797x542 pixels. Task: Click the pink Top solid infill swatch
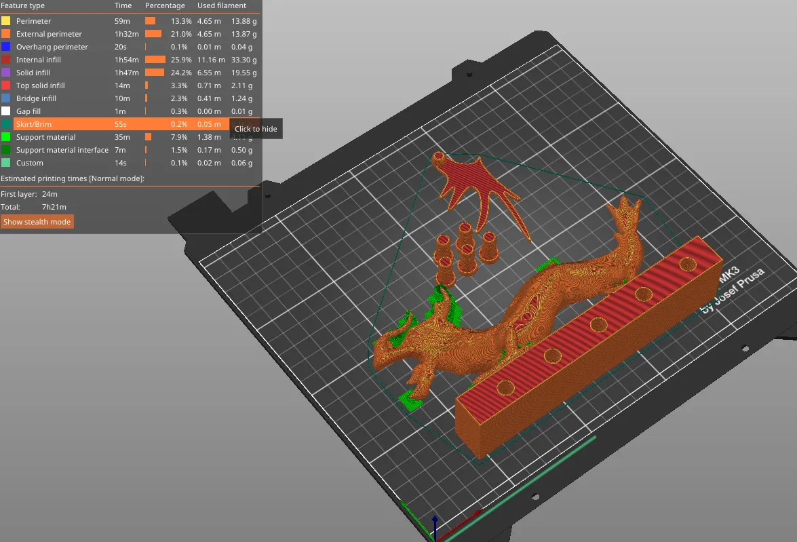point(5,85)
